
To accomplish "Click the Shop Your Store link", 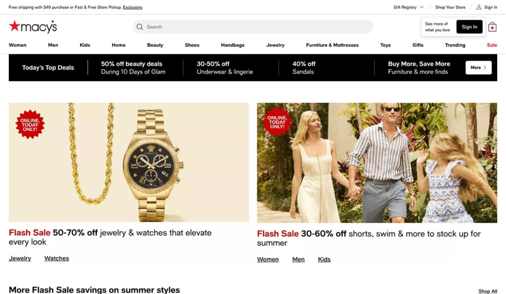I will pyautogui.click(x=450, y=7).
